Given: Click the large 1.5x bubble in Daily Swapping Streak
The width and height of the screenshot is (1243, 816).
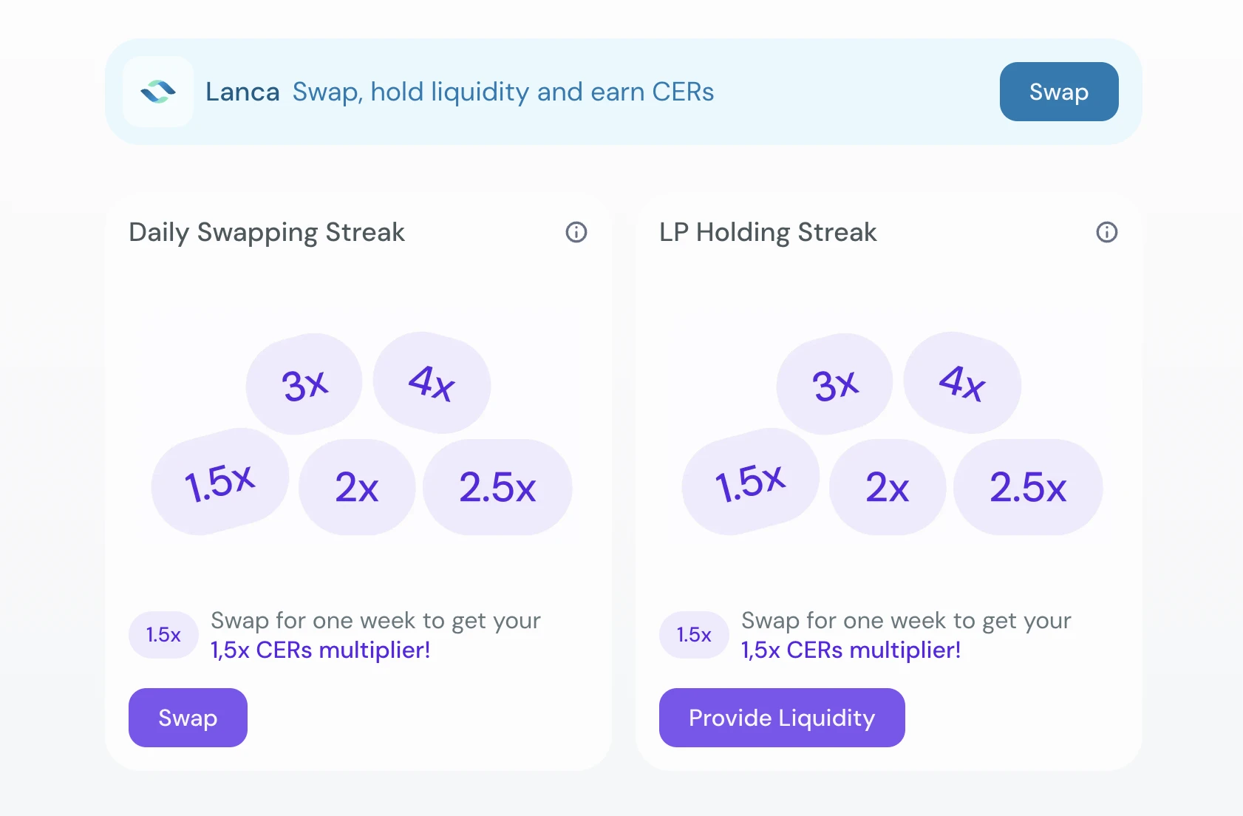Looking at the screenshot, I should (x=219, y=483).
